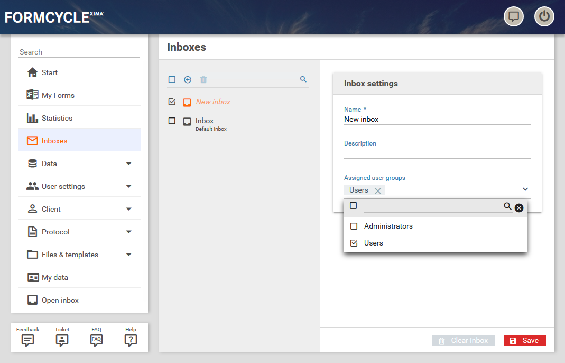Screen dimensions: 565x363
Task: Save the inbox settings
Action: click(524, 341)
